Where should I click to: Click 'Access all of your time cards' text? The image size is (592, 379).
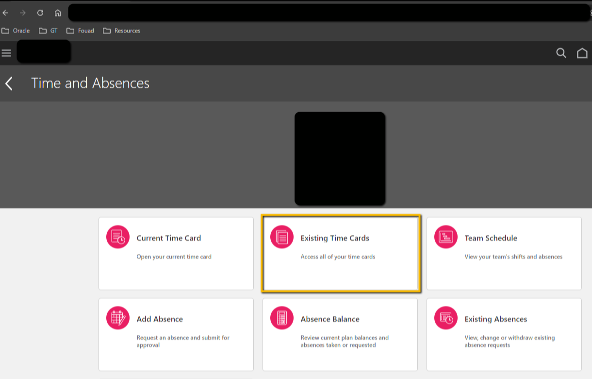tap(338, 257)
